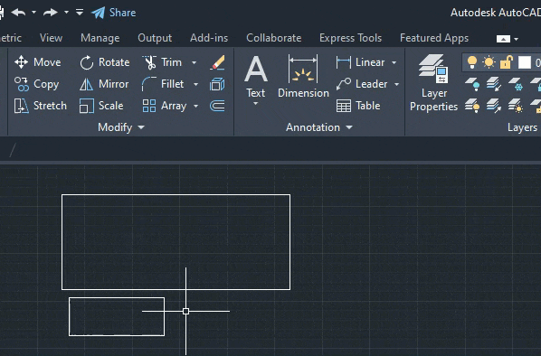Click the layer Isolate icon

pyautogui.click(x=494, y=84)
